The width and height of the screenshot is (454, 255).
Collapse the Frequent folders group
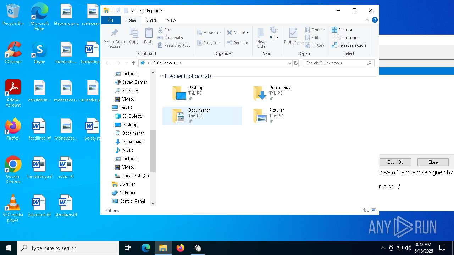pos(162,76)
